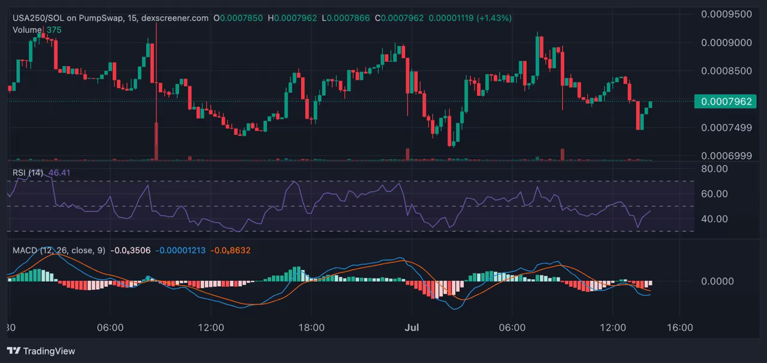This screenshot has height=363, width=767.
Task: Click the 0.0009000 price axis label
Action: pyautogui.click(x=726, y=43)
